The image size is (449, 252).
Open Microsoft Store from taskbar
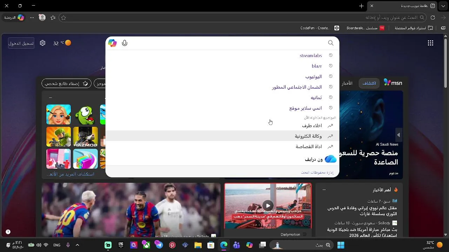click(x=211, y=245)
